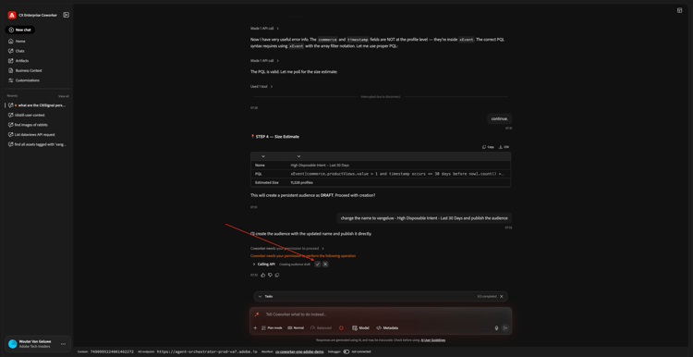The image size is (693, 357).
Task: Click the Artifacts icon in sidebar
Action: coord(10,61)
